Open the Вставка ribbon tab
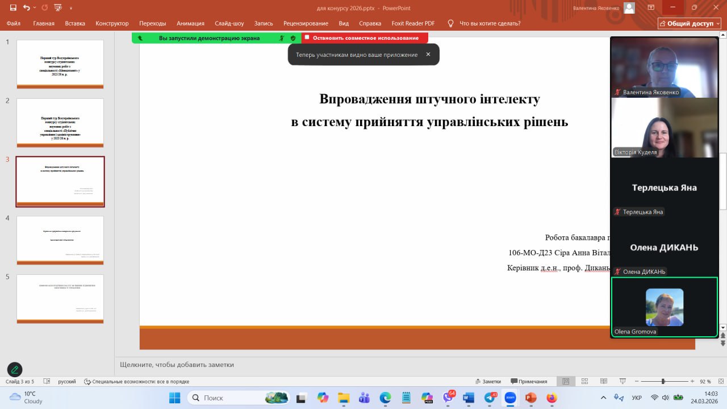The width and height of the screenshot is (727, 409). (75, 23)
